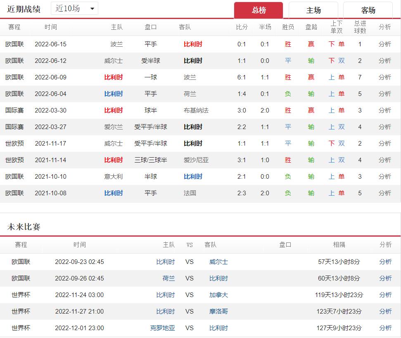The height and width of the screenshot is (338, 401).
Task: Click the 2022-11-24 03:00 time cell
Action: pos(79,295)
